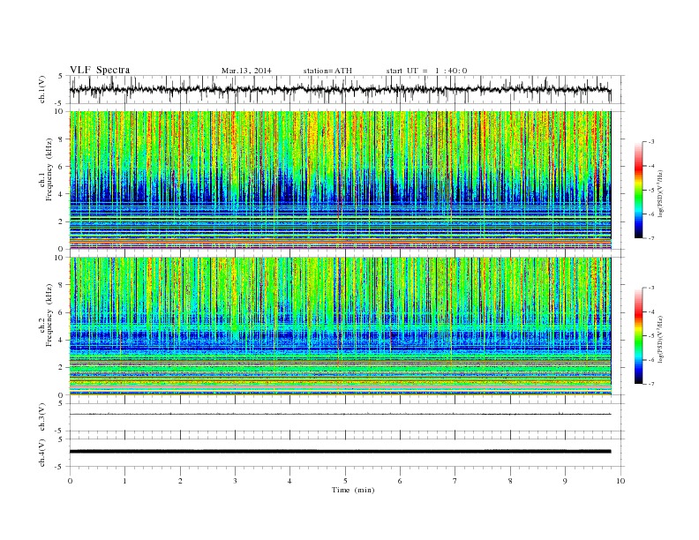Click the ch.2 color bar "log(PSD)(V²/Hz)" label

pos(661,338)
